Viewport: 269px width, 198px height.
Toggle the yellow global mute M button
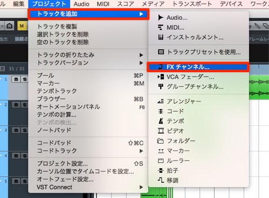pyautogui.click(x=22, y=26)
